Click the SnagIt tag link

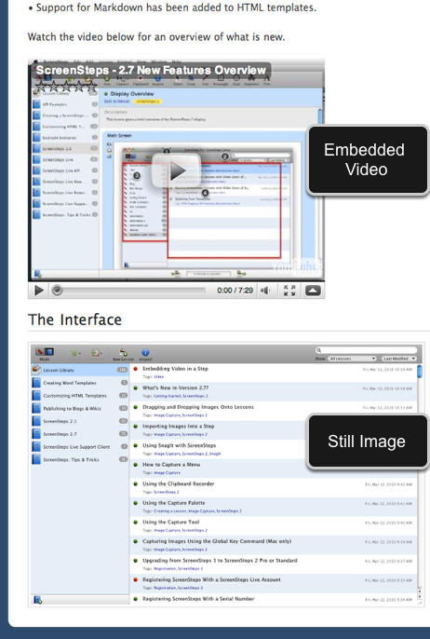215,454
